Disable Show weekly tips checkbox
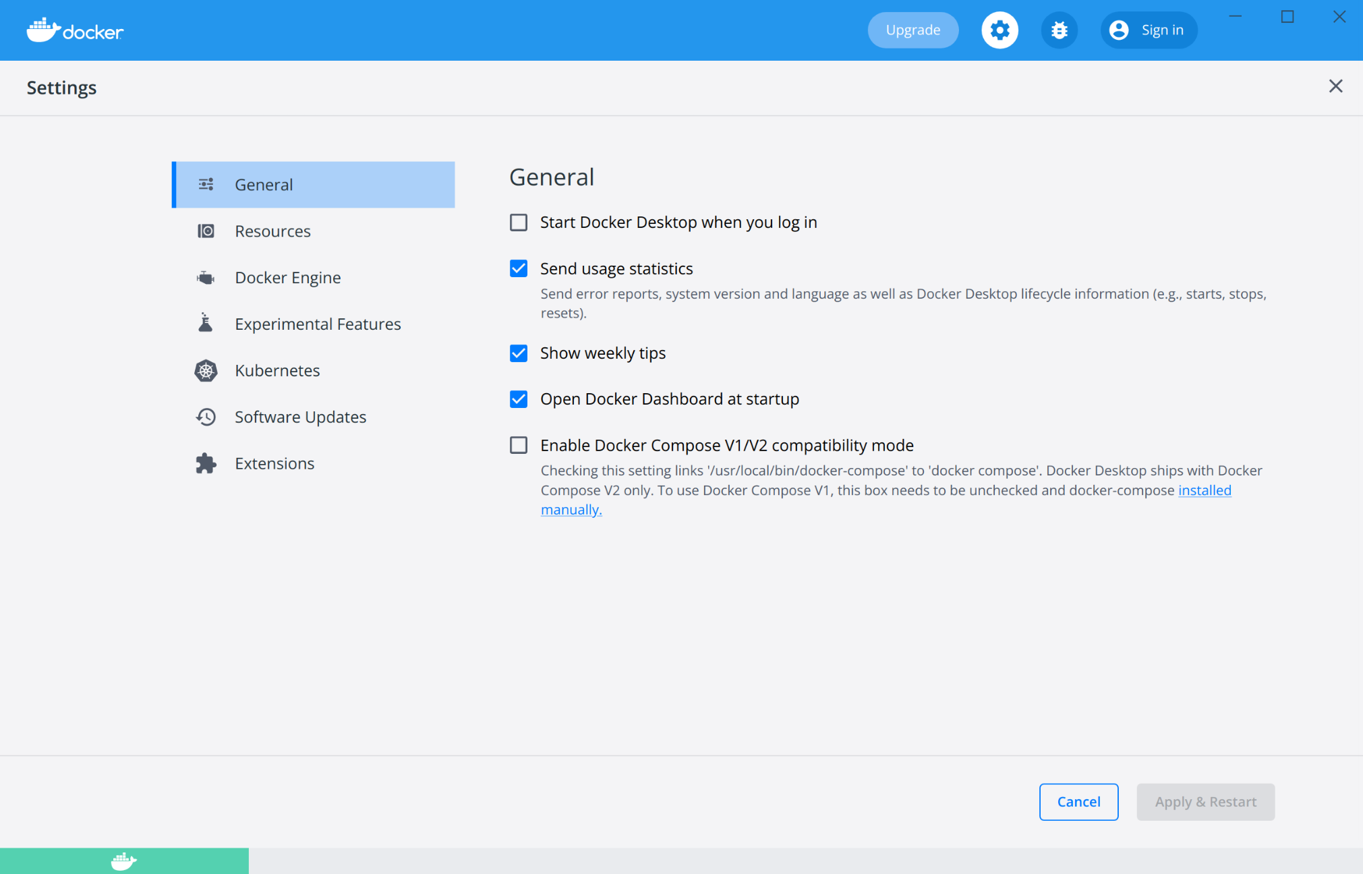 pos(519,353)
